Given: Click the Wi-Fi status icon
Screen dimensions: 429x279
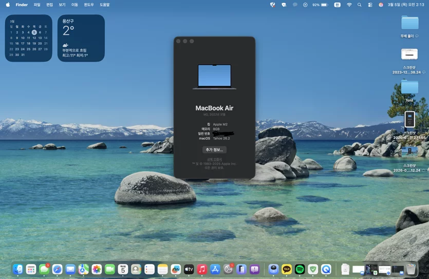Looking at the screenshot, I should 349,5.
